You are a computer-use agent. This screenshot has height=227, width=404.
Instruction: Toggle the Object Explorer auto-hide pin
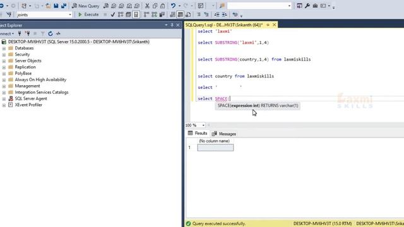pos(172,25)
